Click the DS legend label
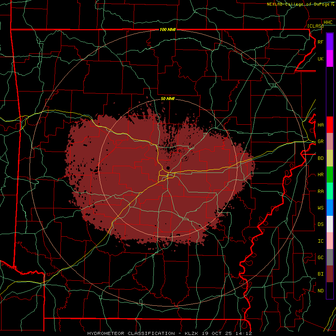This screenshot has width=336, height=336. pyautogui.click(x=320, y=224)
